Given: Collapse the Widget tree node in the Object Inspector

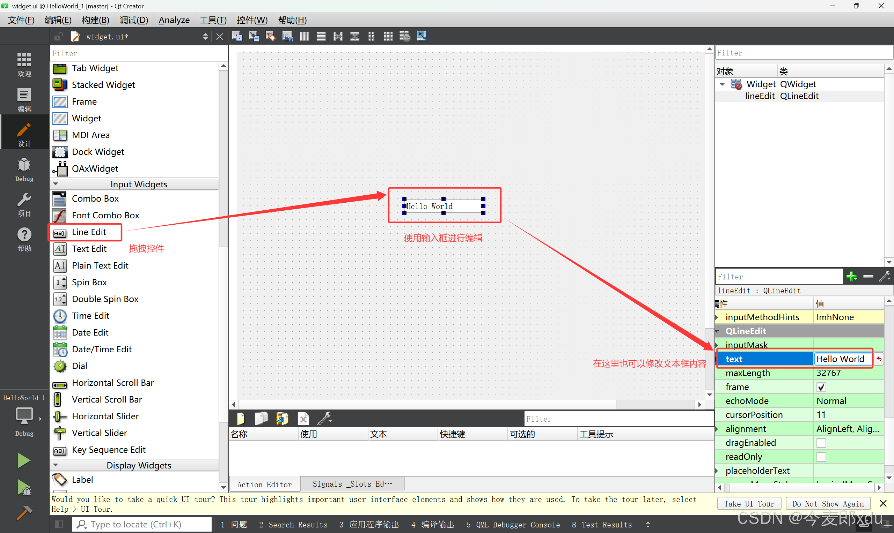Looking at the screenshot, I should pos(722,84).
